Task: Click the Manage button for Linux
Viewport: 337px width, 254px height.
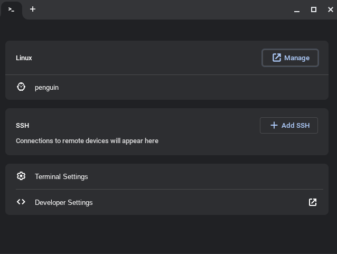Action: click(x=290, y=58)
